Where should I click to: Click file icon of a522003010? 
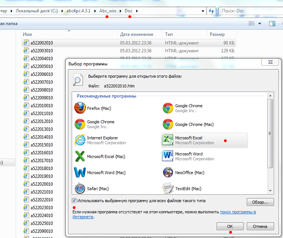click(x=26, y=50)
